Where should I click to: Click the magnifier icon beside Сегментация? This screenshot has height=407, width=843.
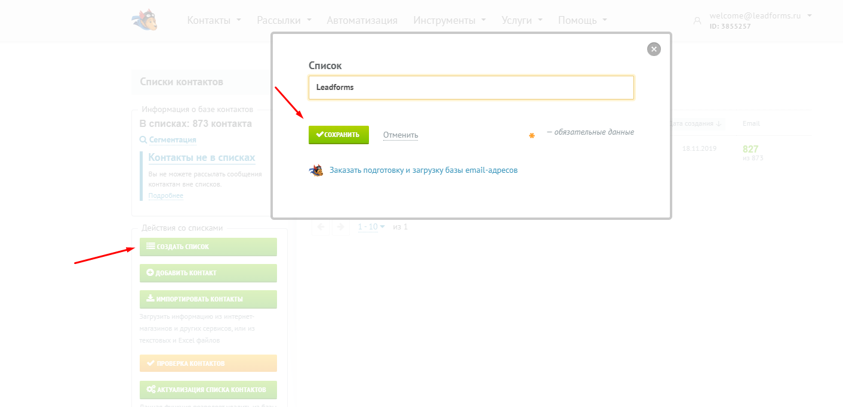(143, 139)
